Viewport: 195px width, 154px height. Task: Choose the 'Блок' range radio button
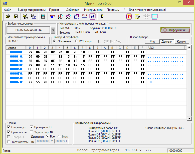tap(59, 136)
